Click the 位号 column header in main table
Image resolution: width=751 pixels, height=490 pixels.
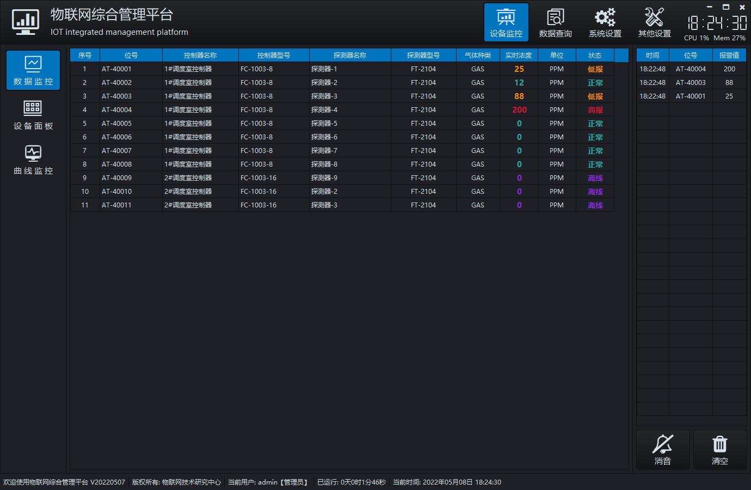131,56
